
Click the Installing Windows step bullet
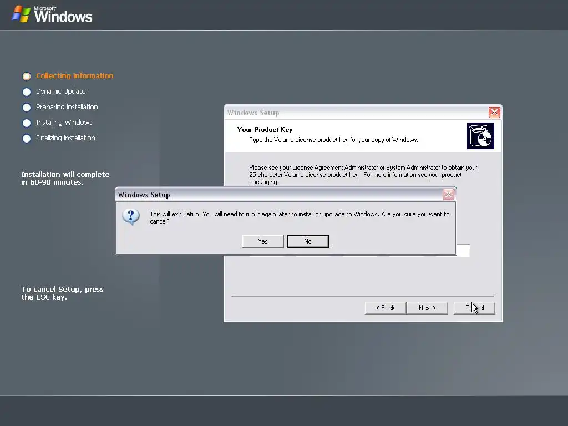27,123
